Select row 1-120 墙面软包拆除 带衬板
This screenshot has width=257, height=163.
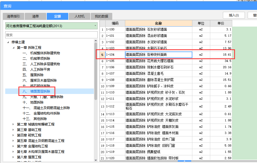(x=166, y=158)
